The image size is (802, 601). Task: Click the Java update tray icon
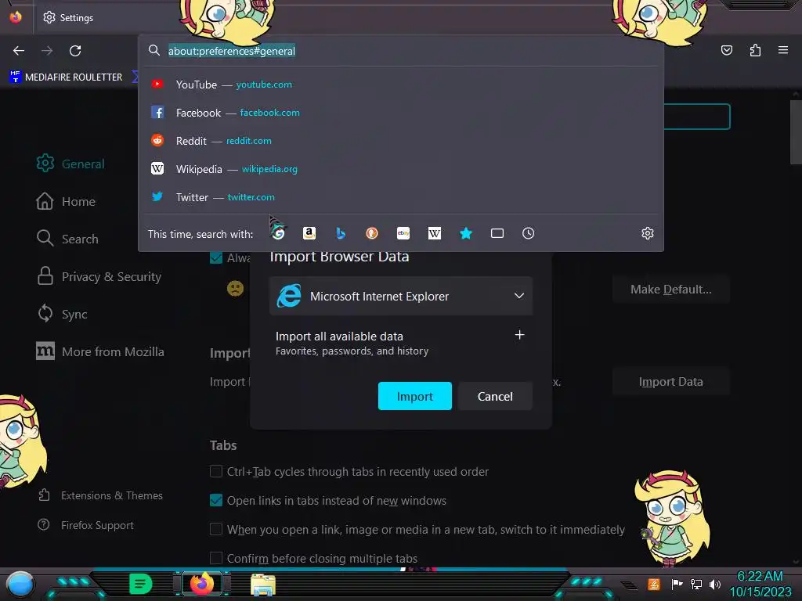click(x=654, y=584)
